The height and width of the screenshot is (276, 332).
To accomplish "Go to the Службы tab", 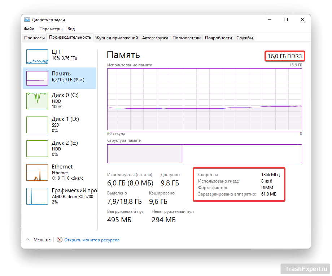I will pyautogui.click(x=245, y=38).
